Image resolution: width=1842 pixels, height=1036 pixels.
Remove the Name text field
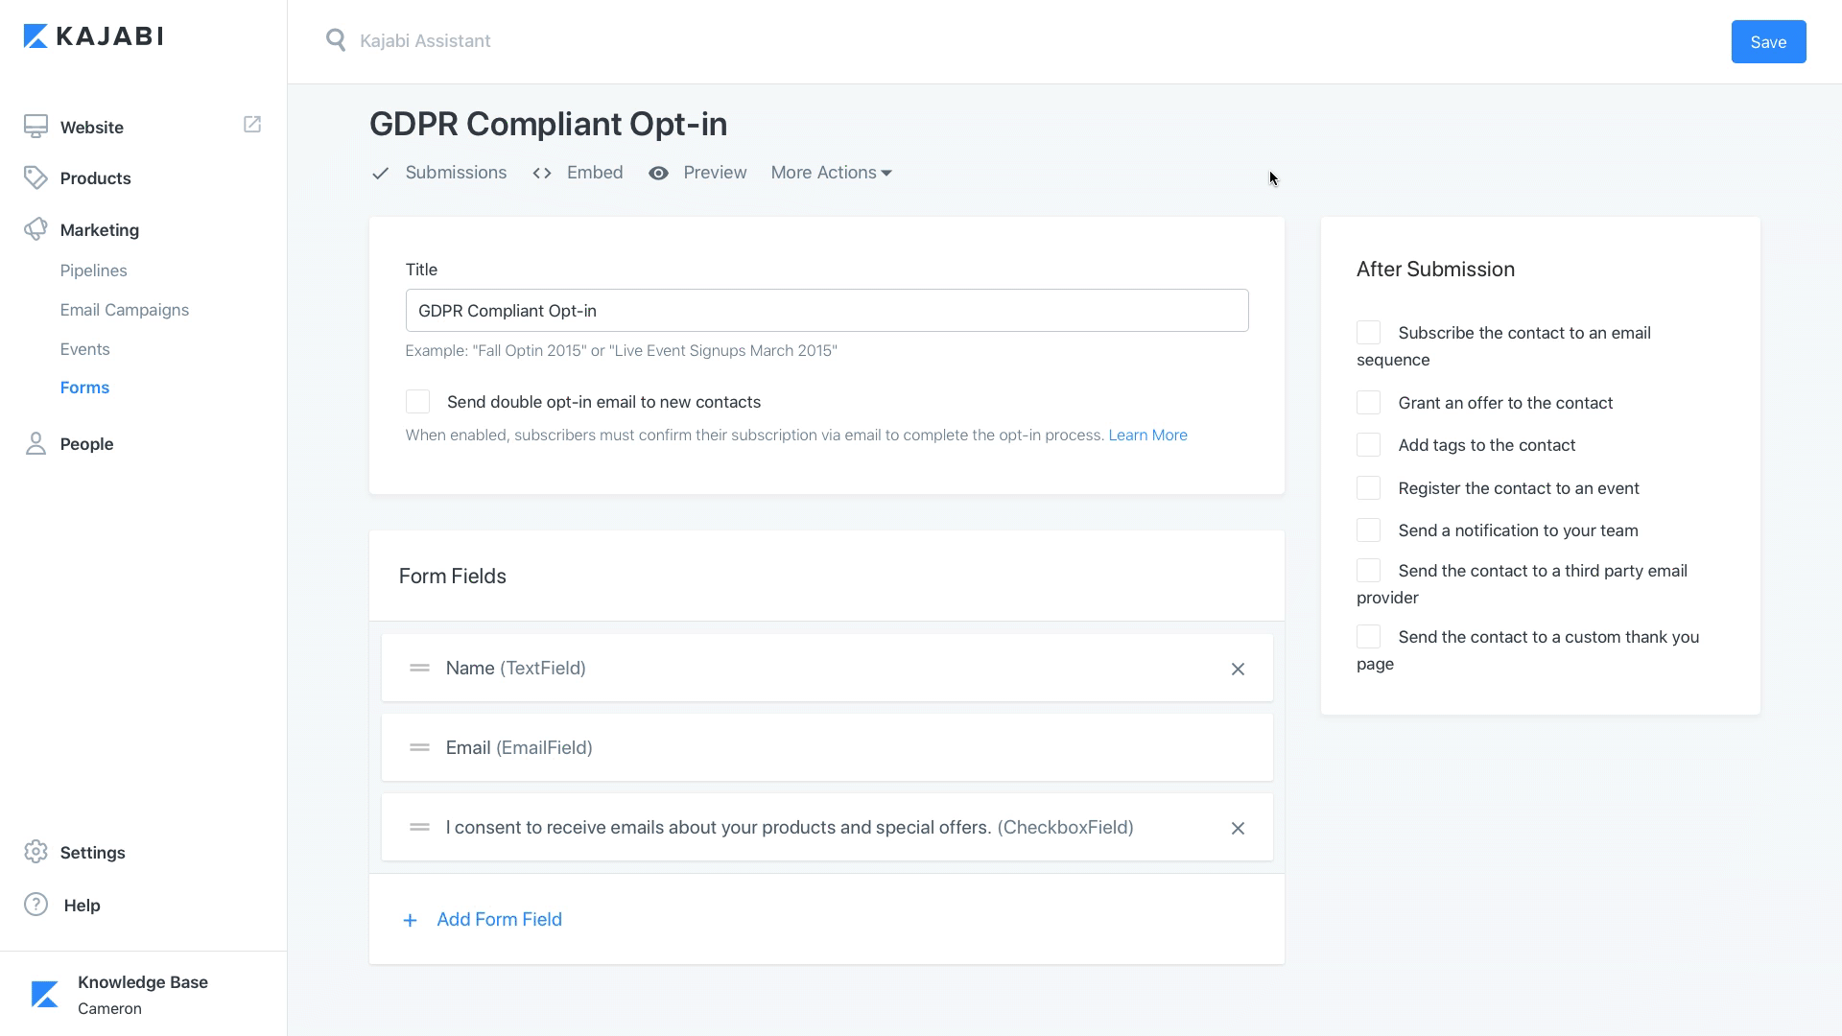pyautogui.click(x=1238, y=669)
